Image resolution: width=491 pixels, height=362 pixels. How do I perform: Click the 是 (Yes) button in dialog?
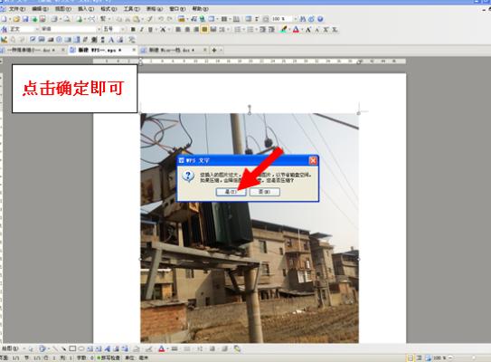tap(231, 192)
